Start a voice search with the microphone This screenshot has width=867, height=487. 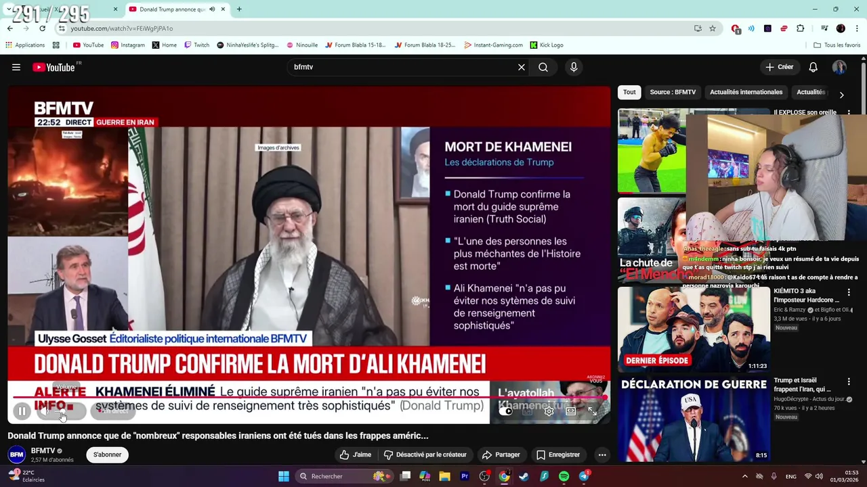[x=574, y=67]
